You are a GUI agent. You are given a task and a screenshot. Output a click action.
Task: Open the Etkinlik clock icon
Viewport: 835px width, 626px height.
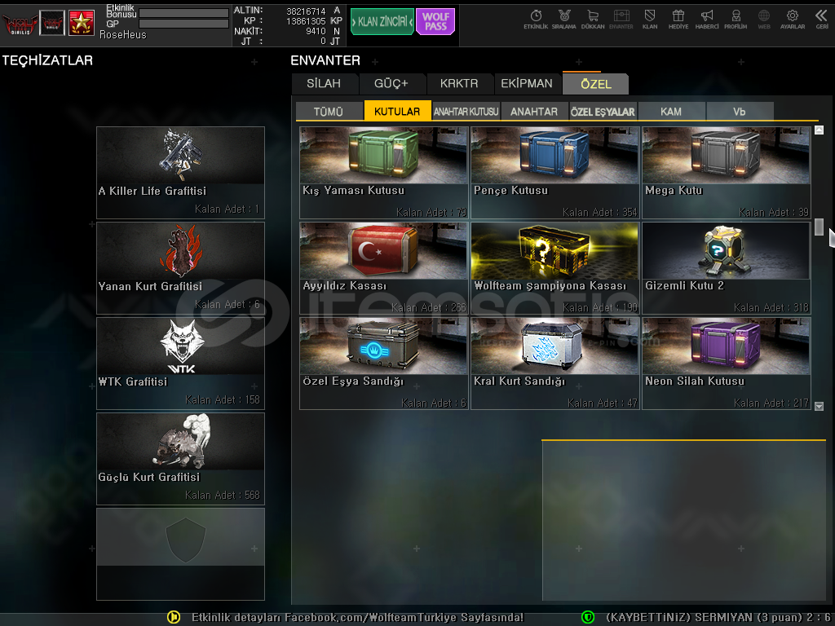click(x=536, y=20)
